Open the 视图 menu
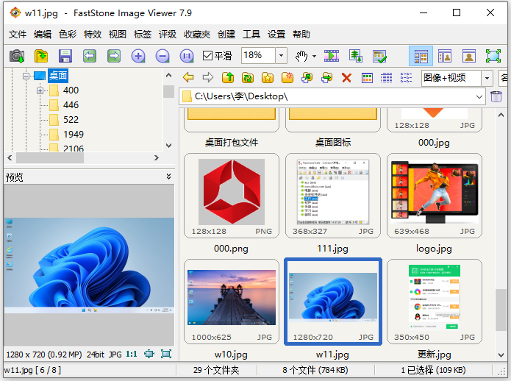511x381 pixels. (118, 35)
